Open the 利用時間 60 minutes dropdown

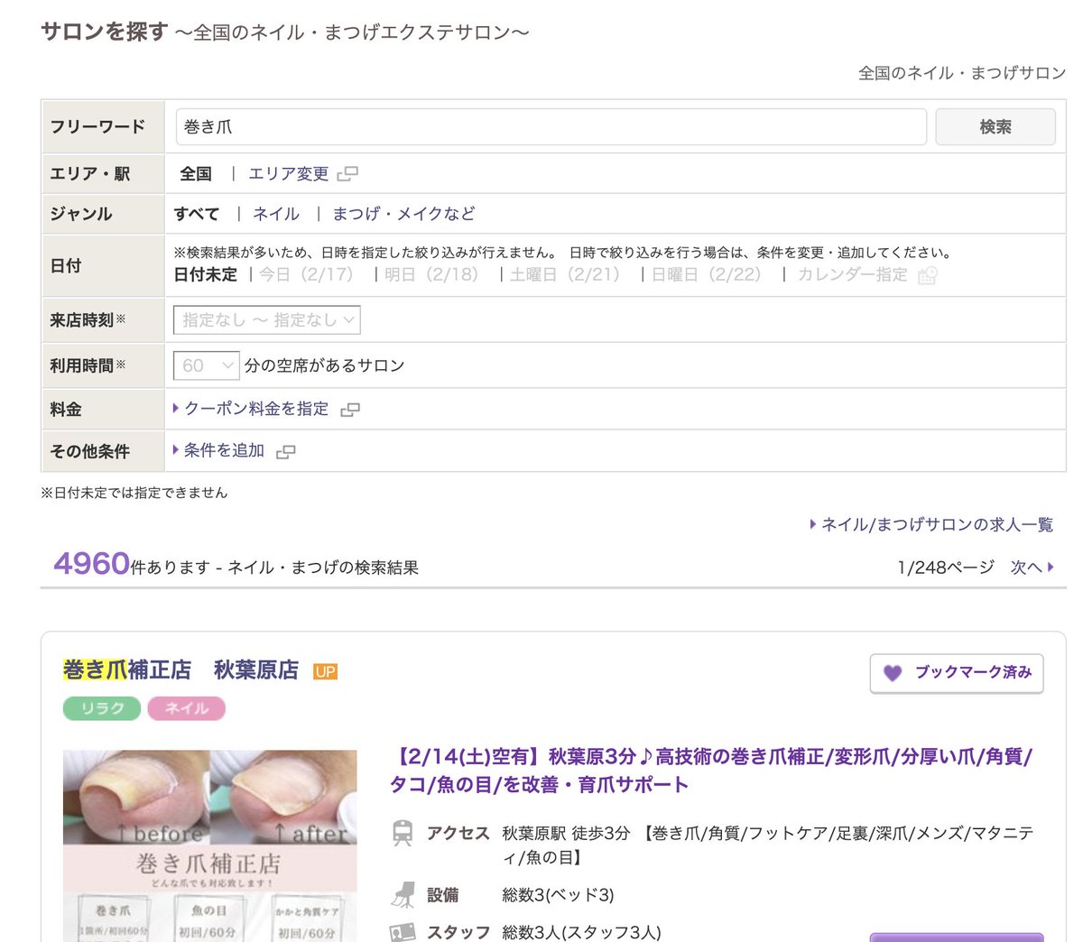(206, 365)
